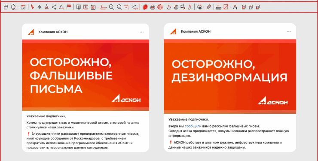Open dropdown dot next to the orientation icon
Image resolution: width=318 pixels, height=161 pixels.
(x=18, y=7)
